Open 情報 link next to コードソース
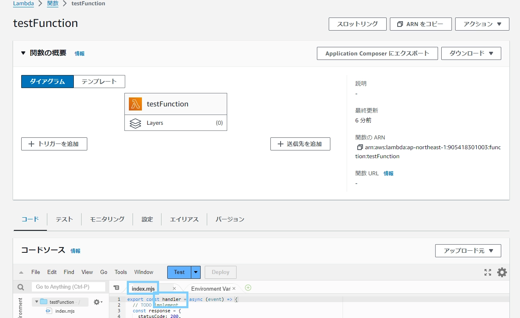This screenshot has width=520, height=318. 75,251
